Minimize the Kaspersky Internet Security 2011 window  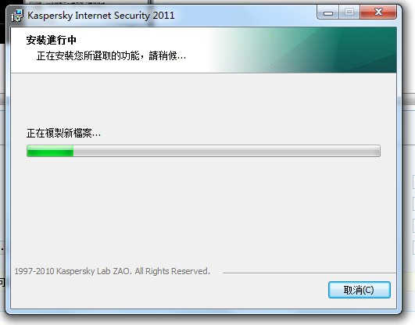click(328, 12)
